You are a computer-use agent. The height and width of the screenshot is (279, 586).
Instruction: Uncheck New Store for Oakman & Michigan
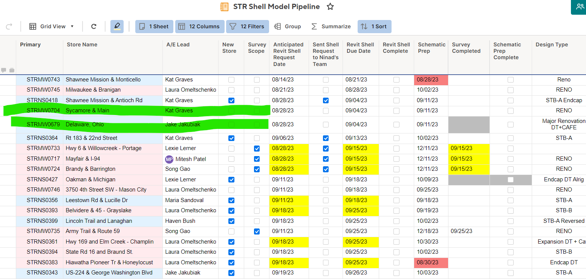tap(231, 179)
